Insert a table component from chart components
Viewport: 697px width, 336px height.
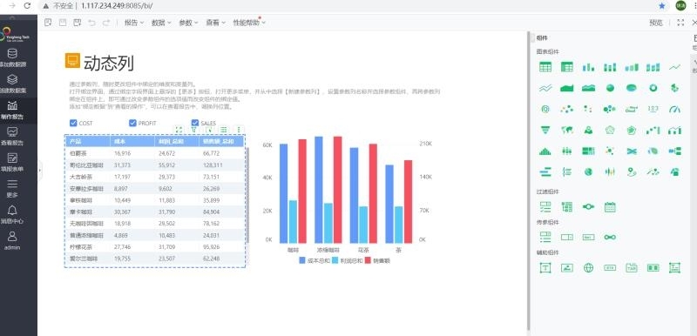click(x=545, y=67)
